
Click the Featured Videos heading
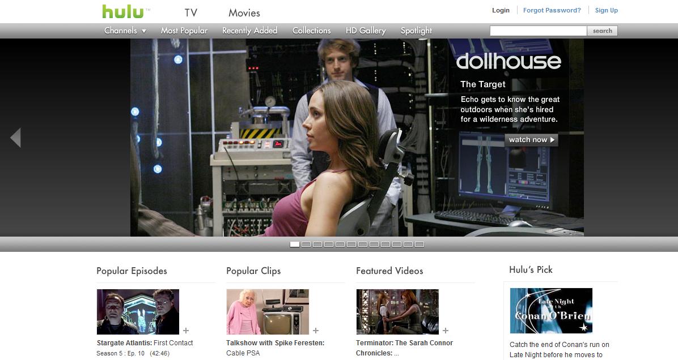[389, 271]
